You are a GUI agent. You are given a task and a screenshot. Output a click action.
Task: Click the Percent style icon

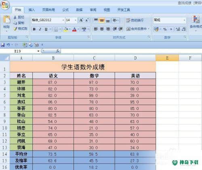pyautogui.click(x=165, y=29)
